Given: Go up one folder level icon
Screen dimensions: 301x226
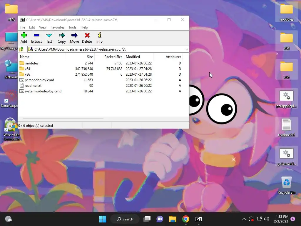Looking at the screenshot, I should pyautogui.click(x=21, y=49).
